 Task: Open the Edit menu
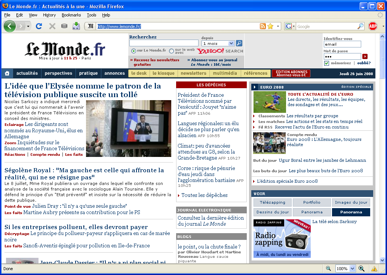click(x=19, y=15)
